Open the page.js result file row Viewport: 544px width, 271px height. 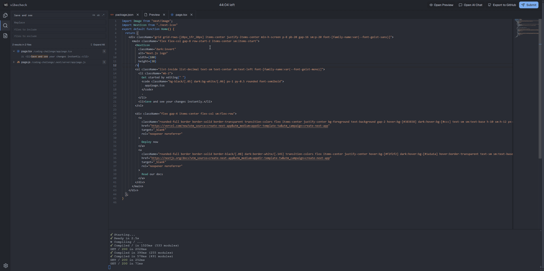(59, 62)
